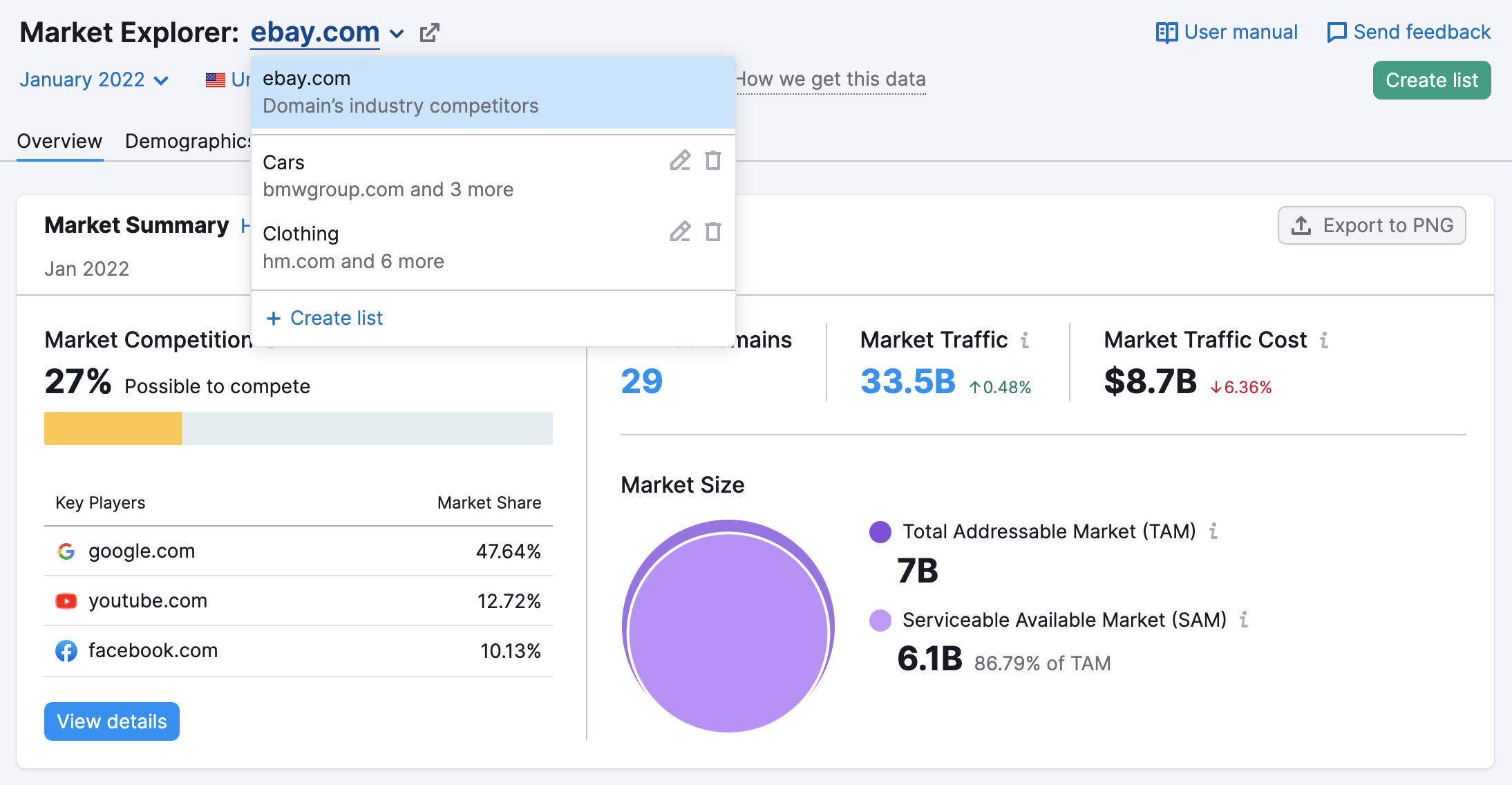Click the purple TAM legend dot

click(880, 532)
